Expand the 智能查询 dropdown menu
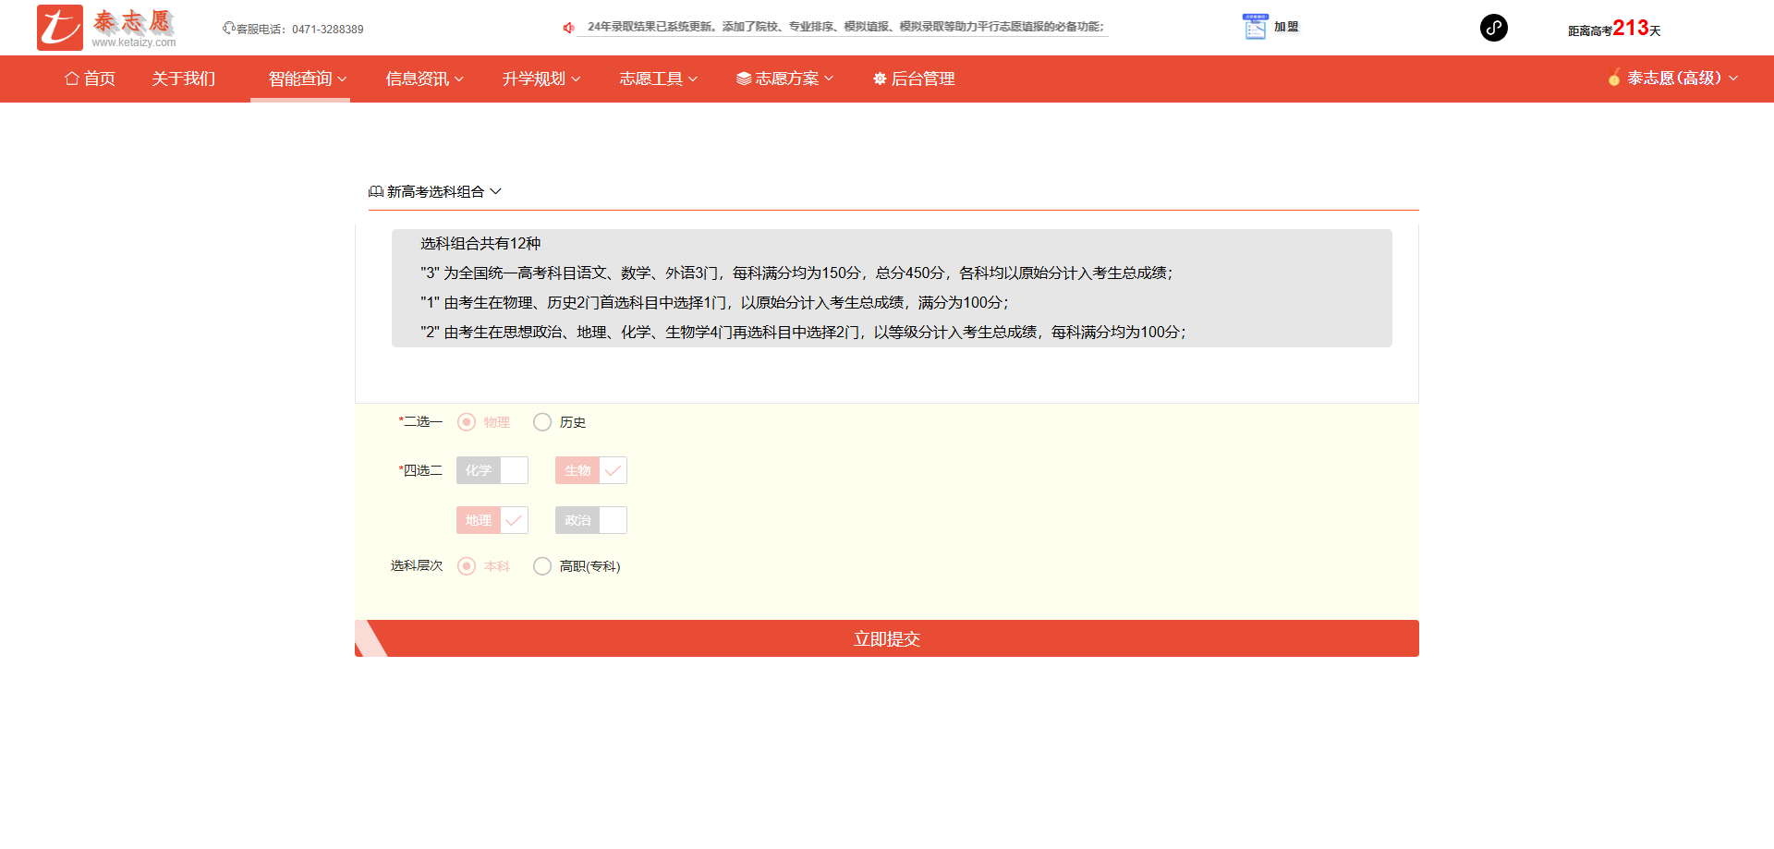 click(307, 79)
